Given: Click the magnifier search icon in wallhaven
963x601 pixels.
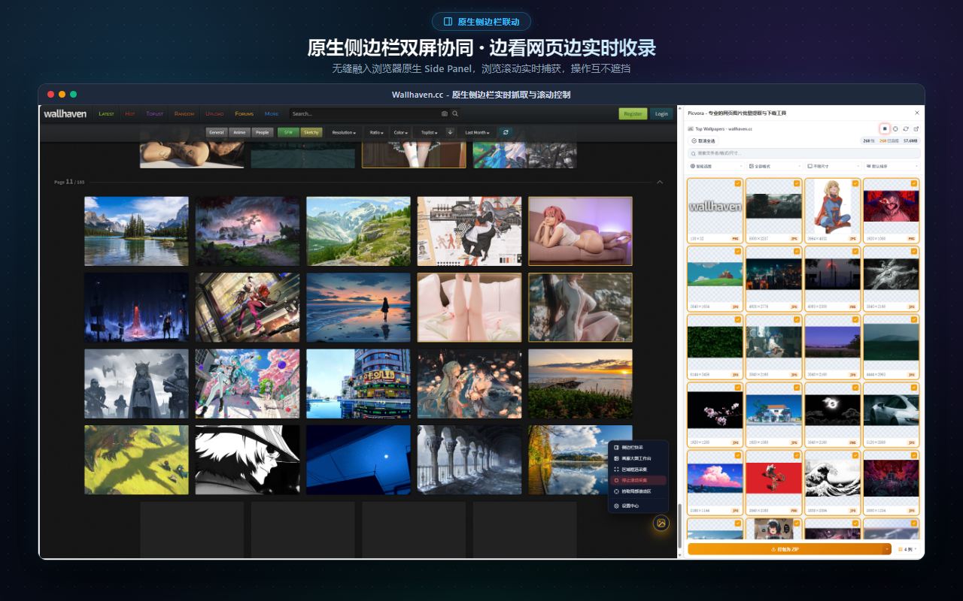Looking at the screenshot, I should tap(455, 113).
